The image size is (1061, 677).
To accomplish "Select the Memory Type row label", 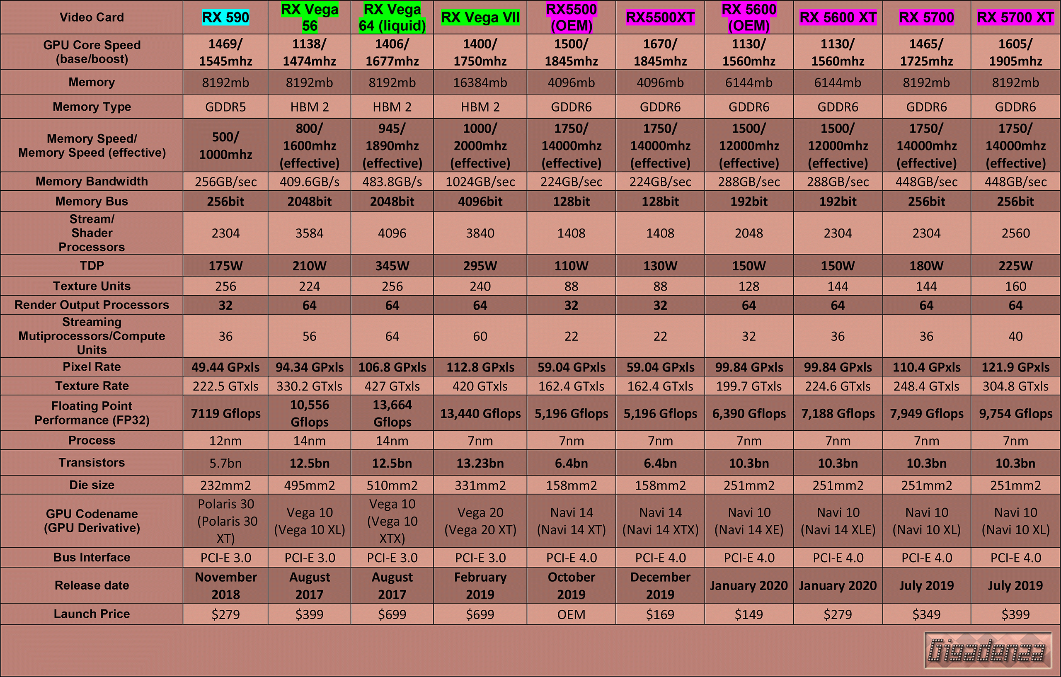I will click(92, 107).
